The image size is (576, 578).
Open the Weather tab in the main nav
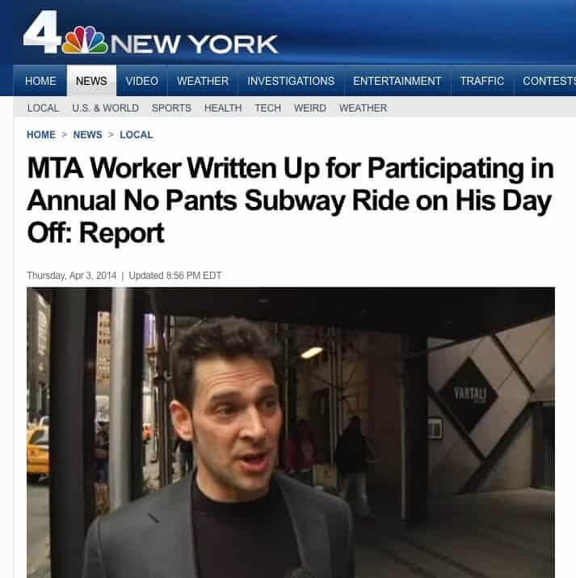tap(203, 81)
